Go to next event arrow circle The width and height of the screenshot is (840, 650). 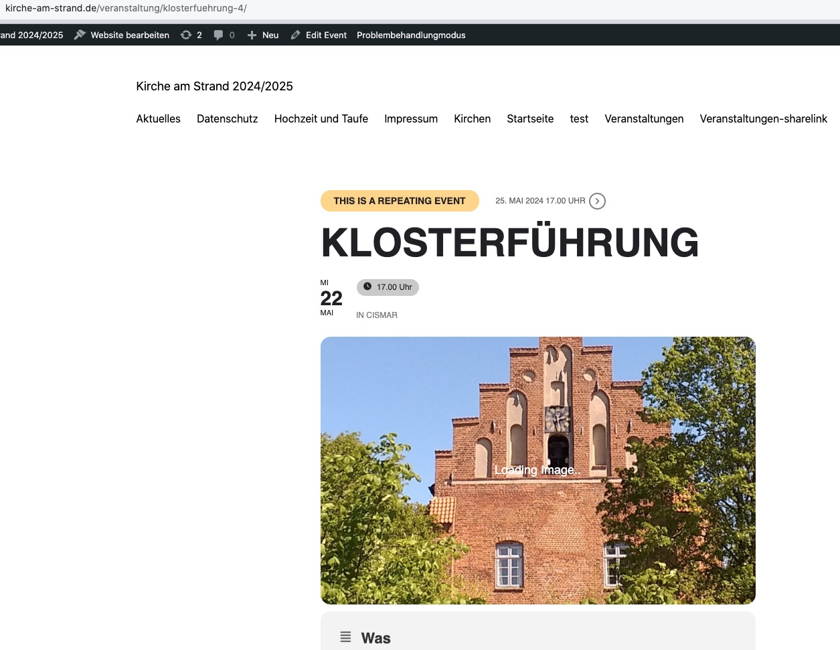point(597,201)
